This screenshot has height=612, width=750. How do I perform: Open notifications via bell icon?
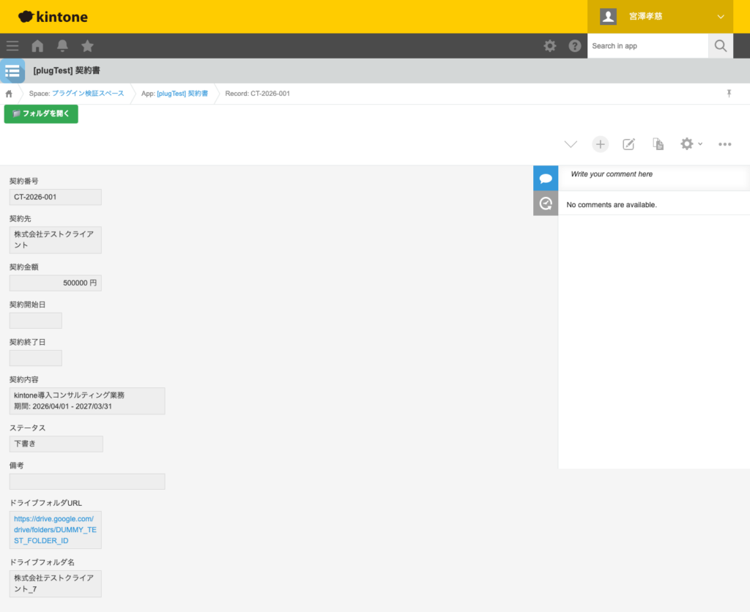(62, 45)
